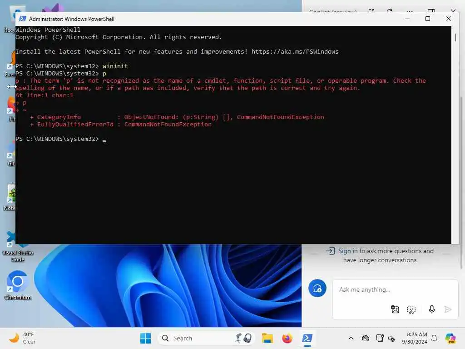Minimize the PowerShell window
The width and height of the screenshot is (465, 349).
tap(407, 19)
